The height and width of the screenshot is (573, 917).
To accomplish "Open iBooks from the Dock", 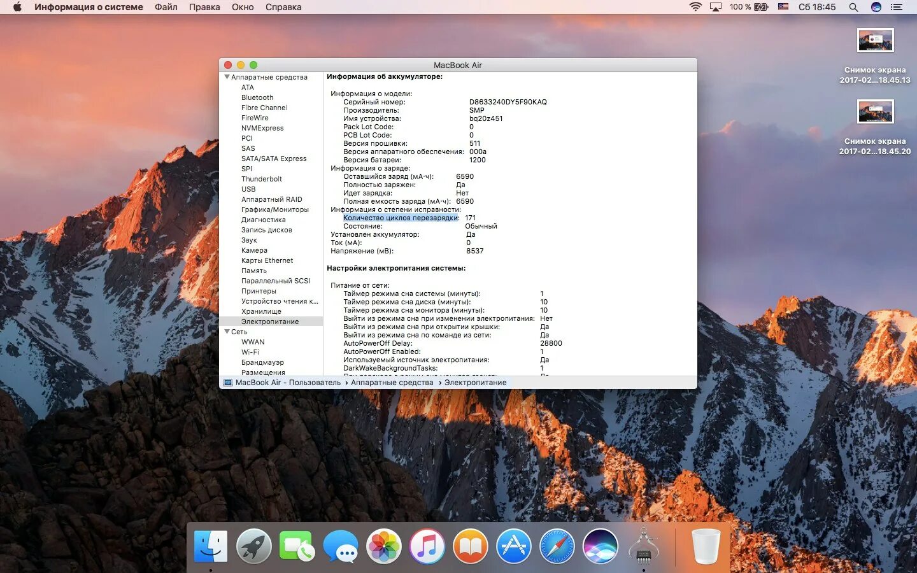I will coord(471,546).
